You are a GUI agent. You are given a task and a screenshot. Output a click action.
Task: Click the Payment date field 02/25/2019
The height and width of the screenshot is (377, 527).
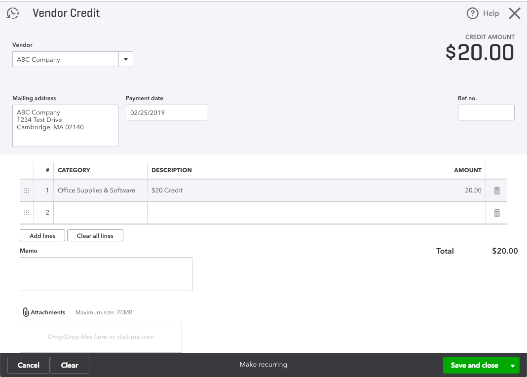166,113
